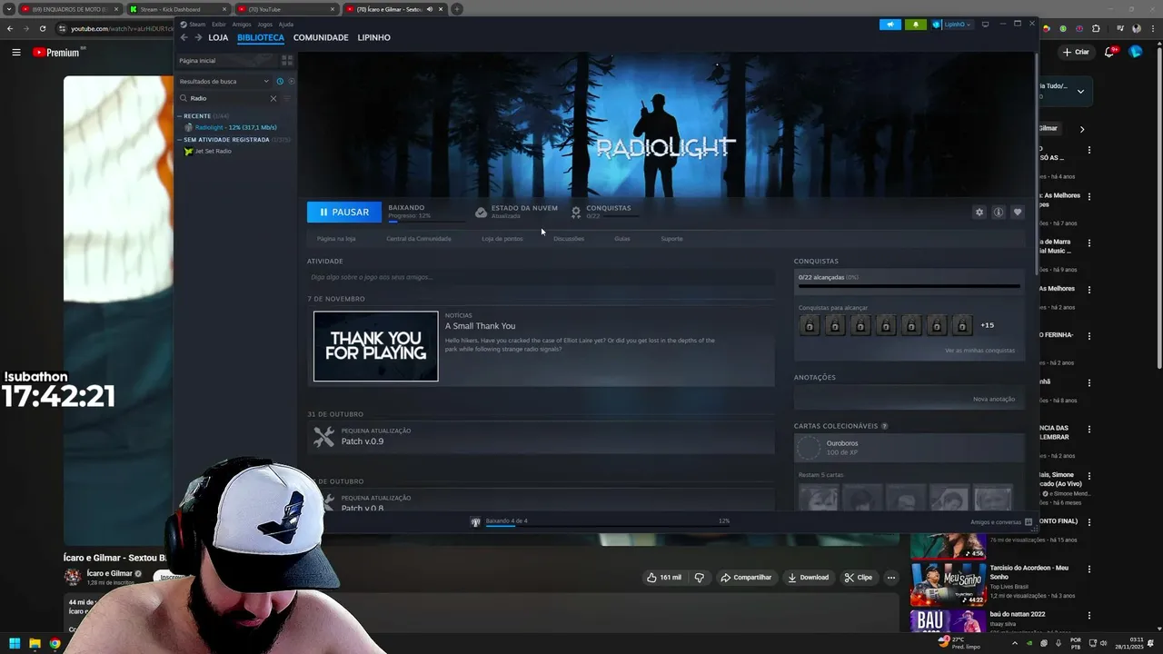Click Nova anotação
This screenshot has height=654, width=1163.
pos(994,399)
